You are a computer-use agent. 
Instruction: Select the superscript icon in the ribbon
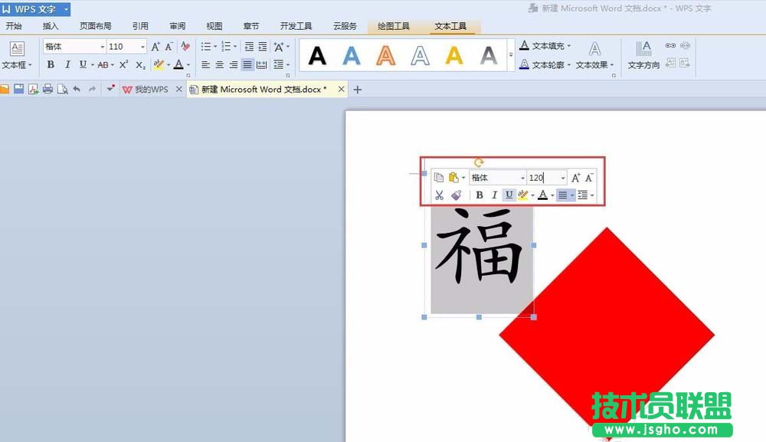coord(124,65)
